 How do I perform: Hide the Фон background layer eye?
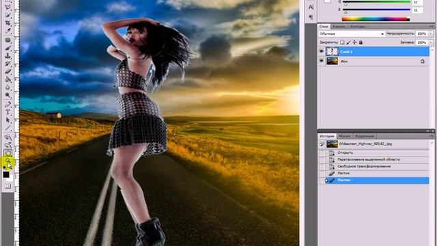click(322, 61)
